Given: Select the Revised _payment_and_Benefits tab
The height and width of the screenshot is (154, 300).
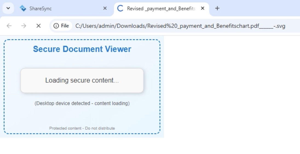Looking at the screenshot, I should click(161, 8).
